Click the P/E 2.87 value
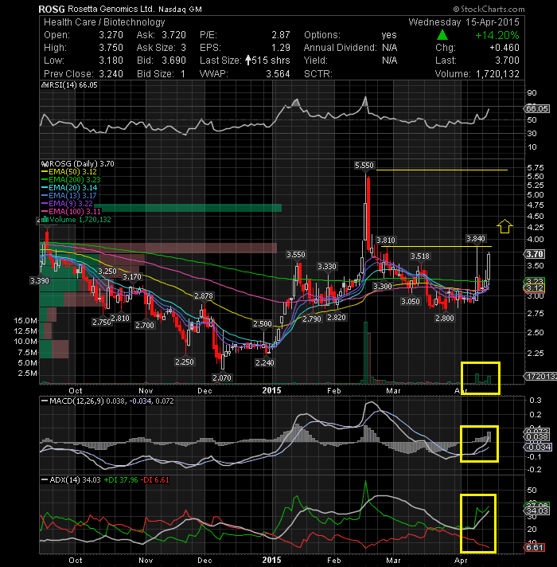 [281, 35]
